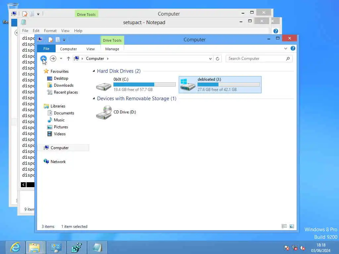Switch to large icons view in status bar
Viewport: 339px width, 254px height.
pyautogui.click(x=292, y=226)
